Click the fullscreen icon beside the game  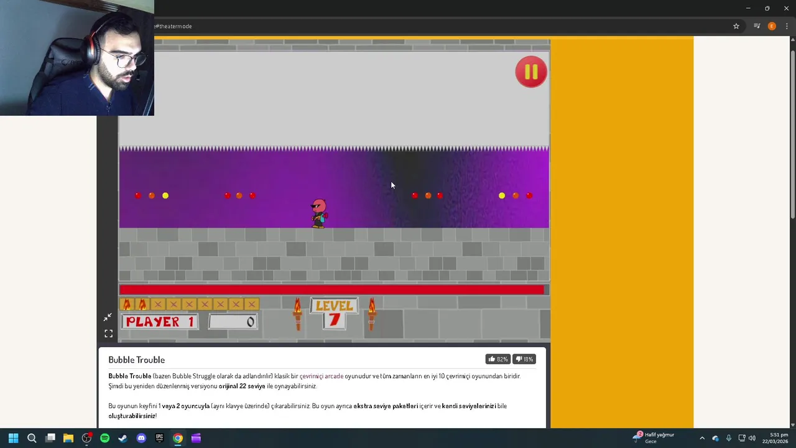point(108,334)
